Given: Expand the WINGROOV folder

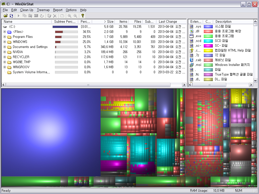Looking at the screenshot, I should [x=5, y=67].
